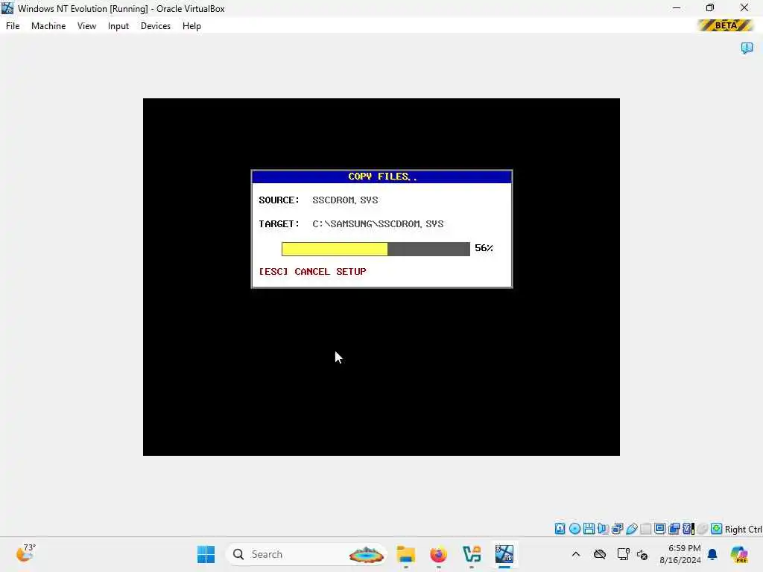Click the 56% progress value
This screenshot has height=572, width=763.
[x=484, y=248]
